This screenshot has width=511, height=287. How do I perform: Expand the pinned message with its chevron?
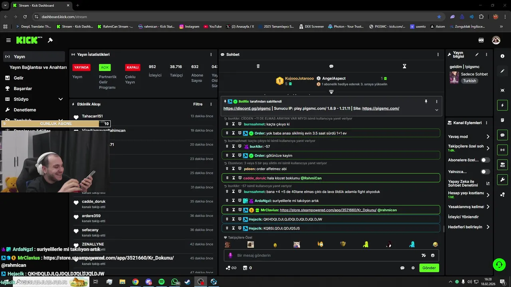click(x=436, y=110)
